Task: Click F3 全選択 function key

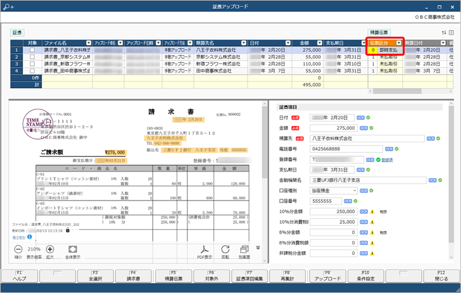Action: 95,277
